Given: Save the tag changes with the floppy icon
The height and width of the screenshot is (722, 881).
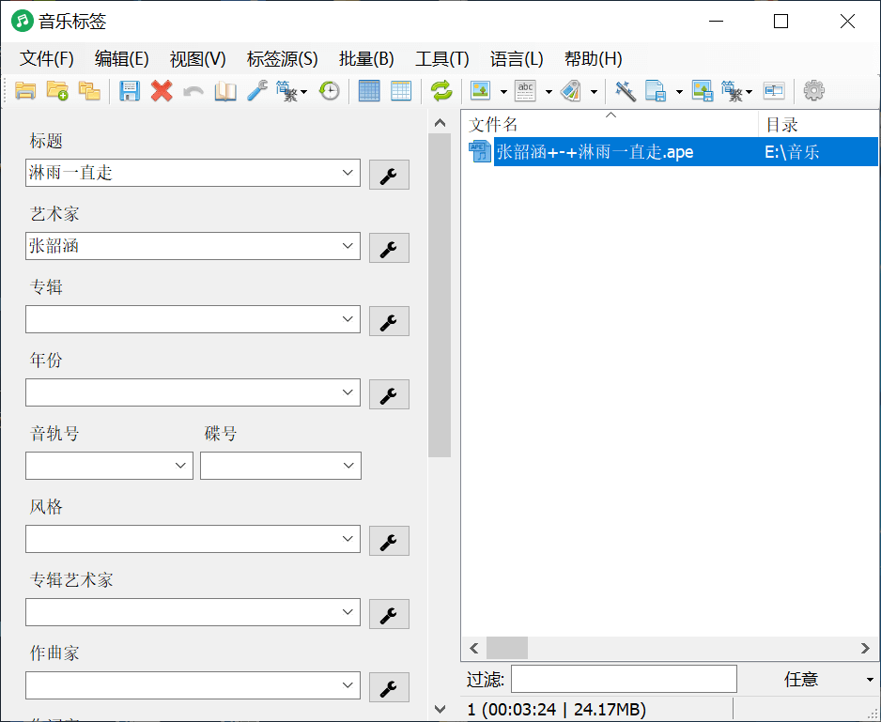Looking at the screenshot, I should pyautogui.click(x=129, y=90).
